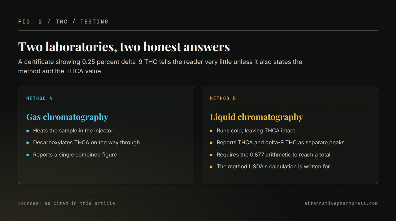Click the 'Liquid chromatography' heading
The width and height of the screenshot is (396, 221).
[x=256, y=117]
